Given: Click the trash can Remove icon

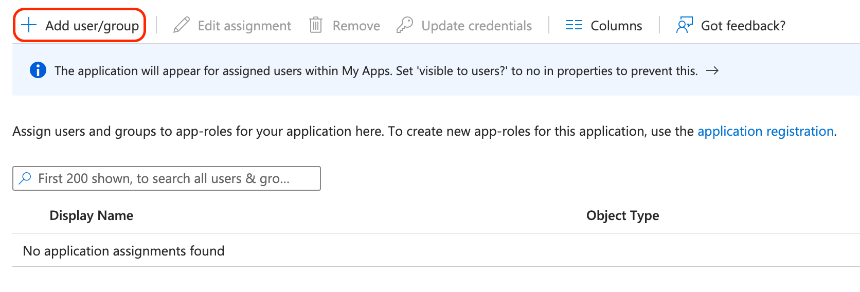Looking at the screenshot, I should point(315,25).
